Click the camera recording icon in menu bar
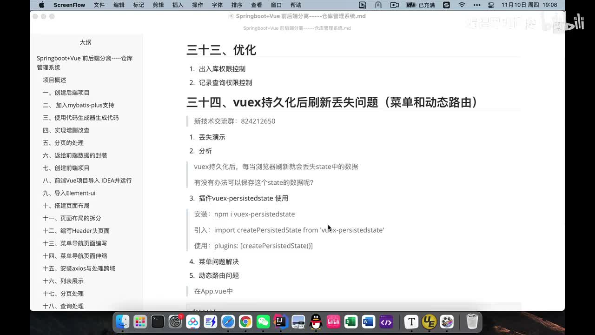Viewport: 595px width, 335px height. click(394, 5)
